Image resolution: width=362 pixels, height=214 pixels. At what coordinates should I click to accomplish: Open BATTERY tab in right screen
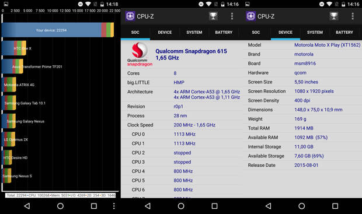(344, 32)
